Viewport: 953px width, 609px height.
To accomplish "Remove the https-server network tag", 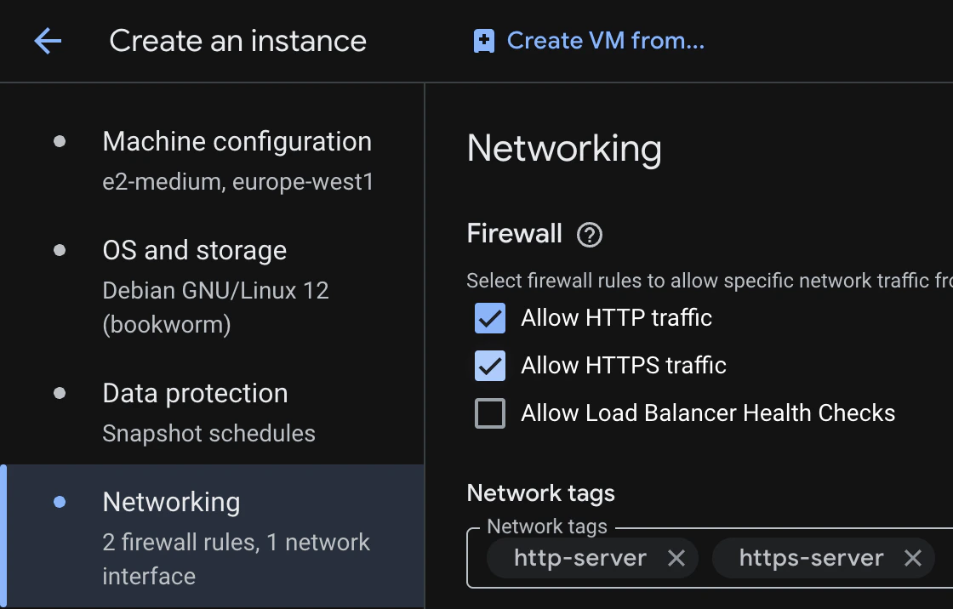I will 912,558.
